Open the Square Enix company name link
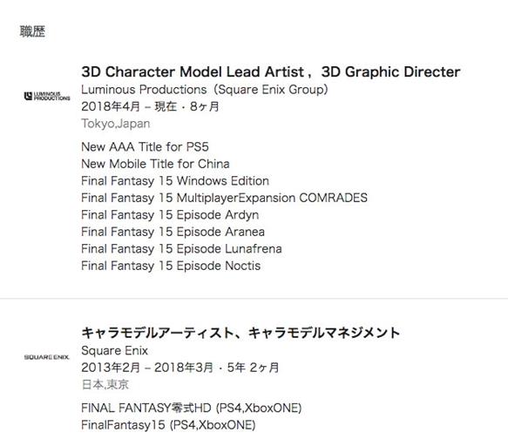This screenshot has height=446, width=508. [114, 350]
